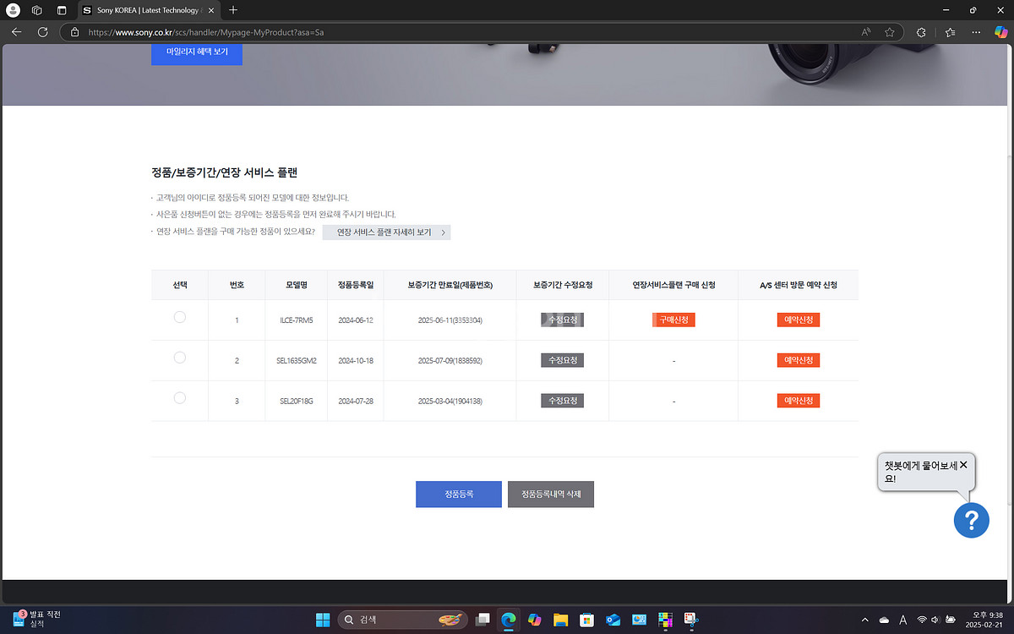1014x634 pixels.
Task: Refresh the Sony page
Action: (42, 32)
